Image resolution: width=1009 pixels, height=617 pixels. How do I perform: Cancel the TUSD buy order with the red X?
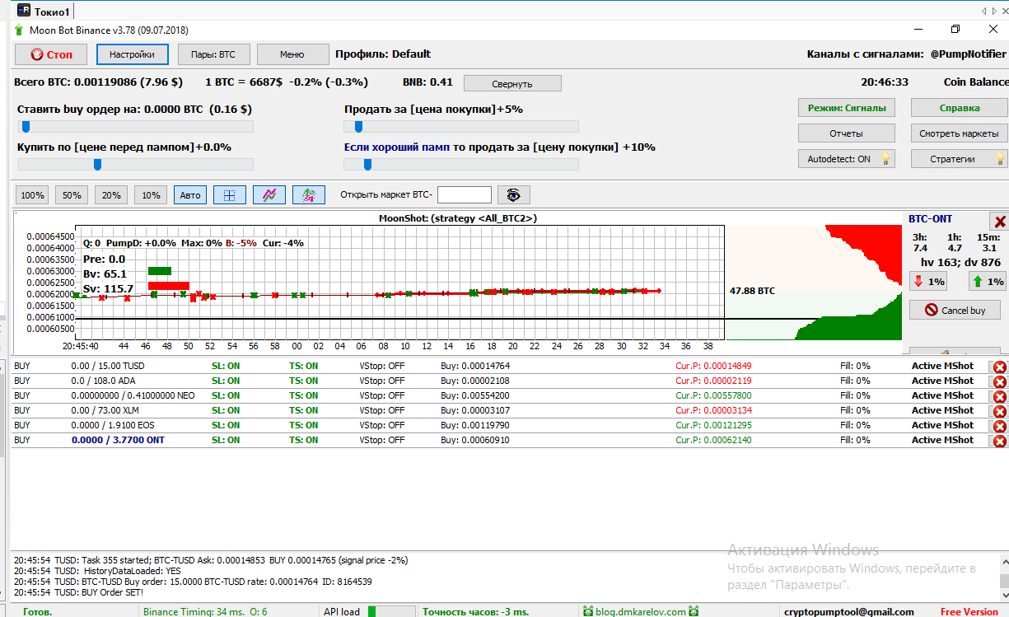coord(1000,367)
